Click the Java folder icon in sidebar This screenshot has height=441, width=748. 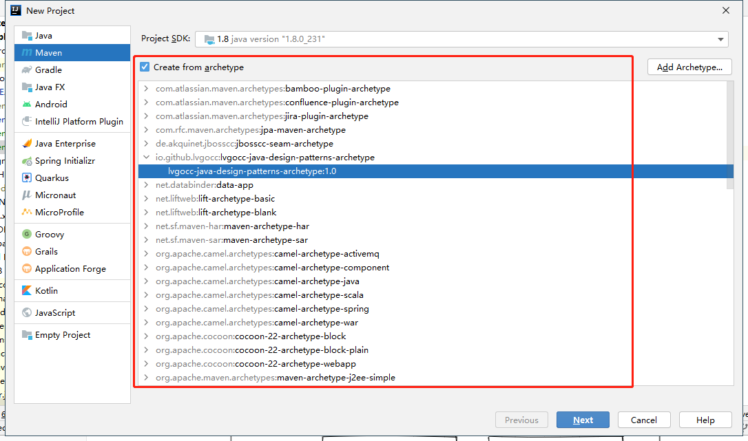(x=27, y=36)
